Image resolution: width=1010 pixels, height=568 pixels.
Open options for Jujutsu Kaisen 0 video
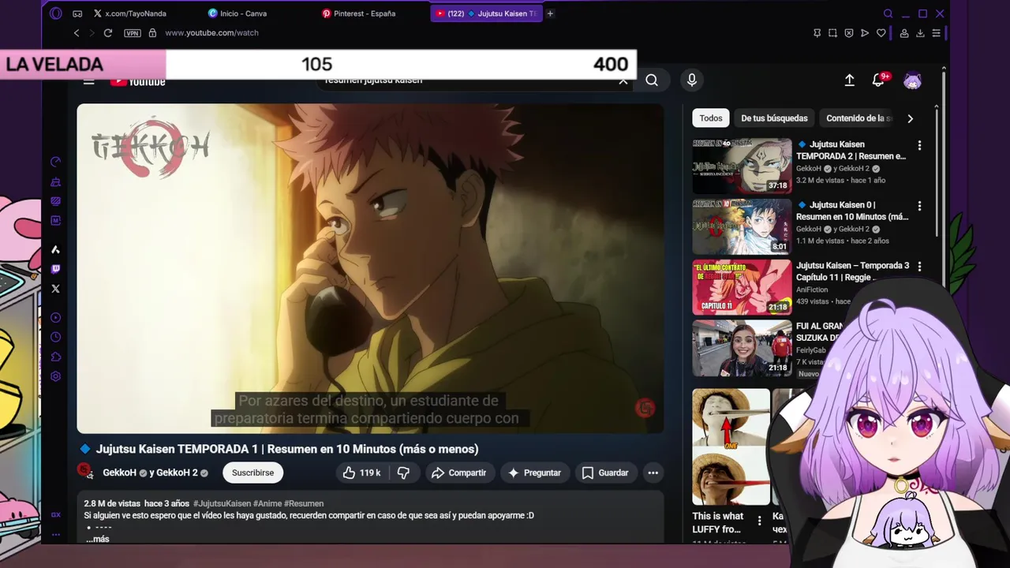point(919,206)
